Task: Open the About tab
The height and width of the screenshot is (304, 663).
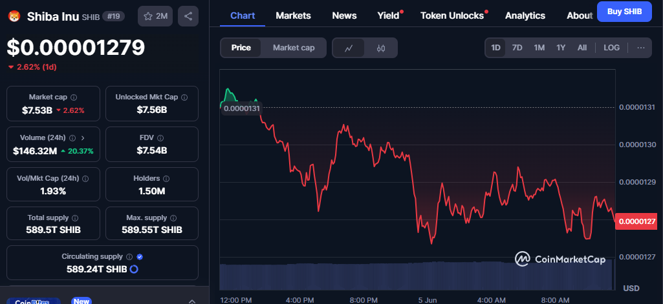Action: tap(580, 15)
